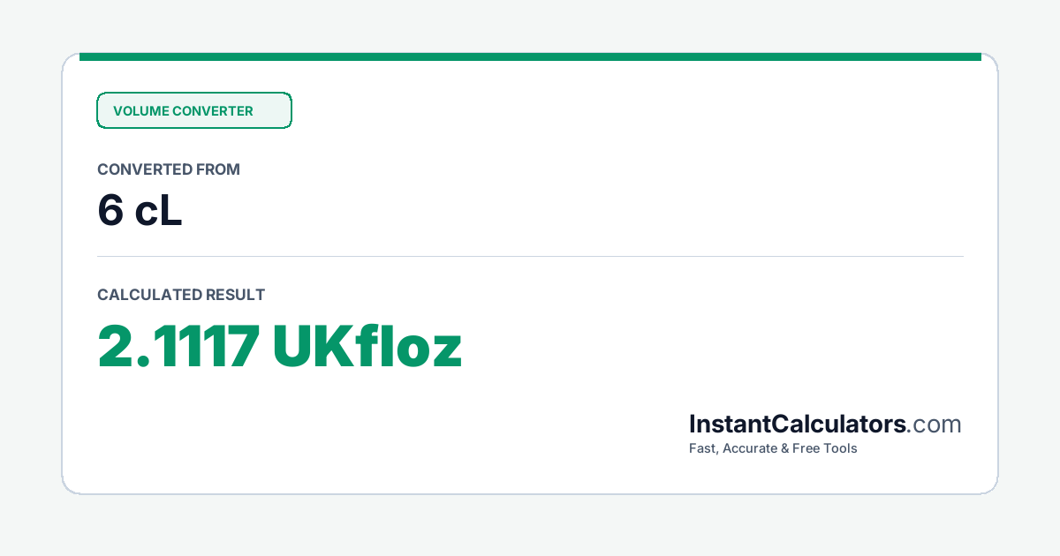Click the VOLUME CONVERTER badge
1060x556 pixels.
click(x=193, y=110)
